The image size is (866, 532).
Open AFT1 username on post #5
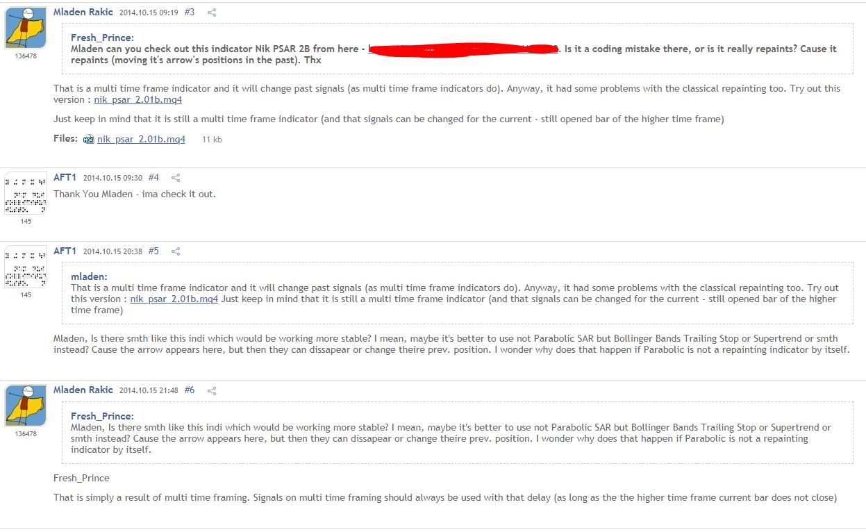65,251
